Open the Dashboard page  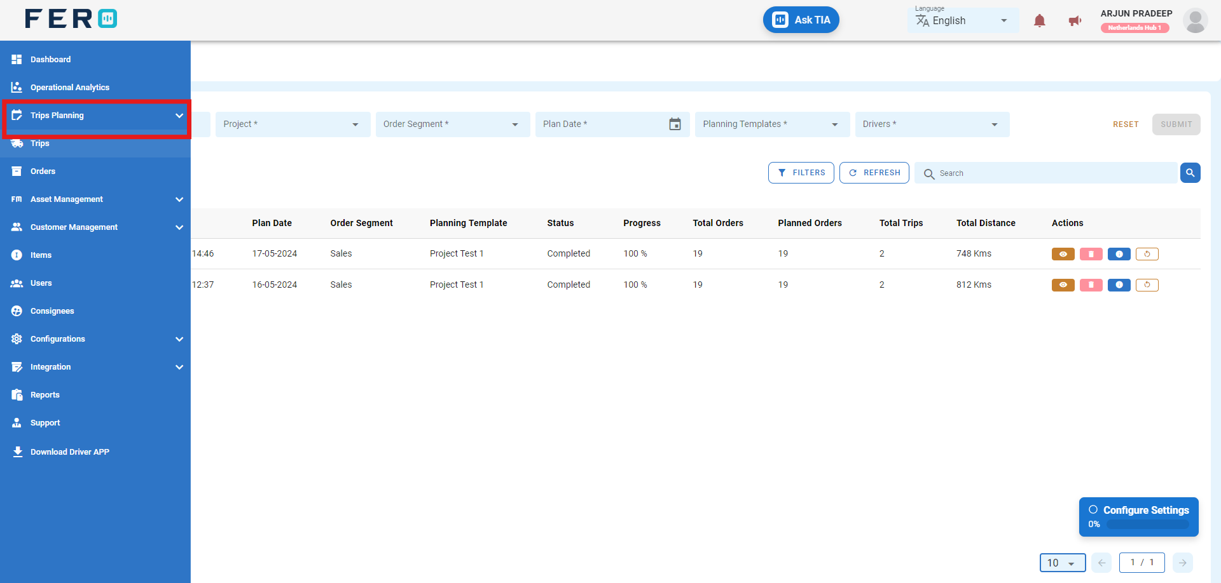tap(95, 59)
